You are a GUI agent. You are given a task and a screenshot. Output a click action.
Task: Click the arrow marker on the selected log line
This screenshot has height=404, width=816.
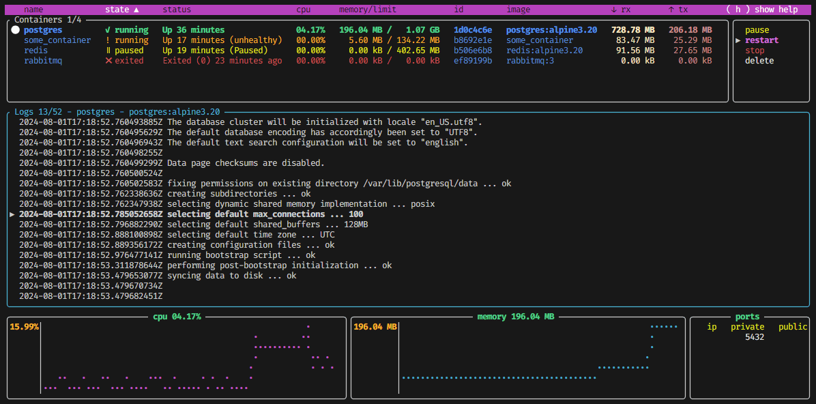click(x=12, y=214)
